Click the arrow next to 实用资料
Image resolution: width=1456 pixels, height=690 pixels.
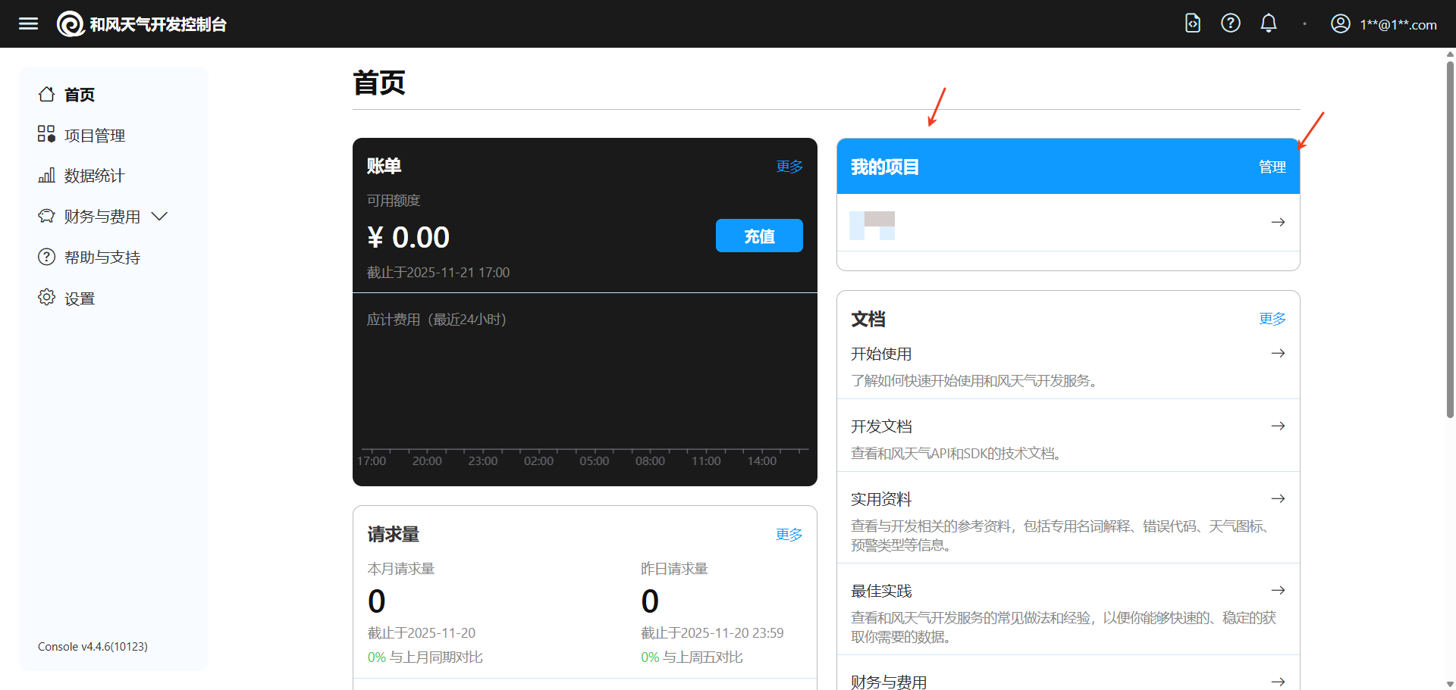[1278, 499]
